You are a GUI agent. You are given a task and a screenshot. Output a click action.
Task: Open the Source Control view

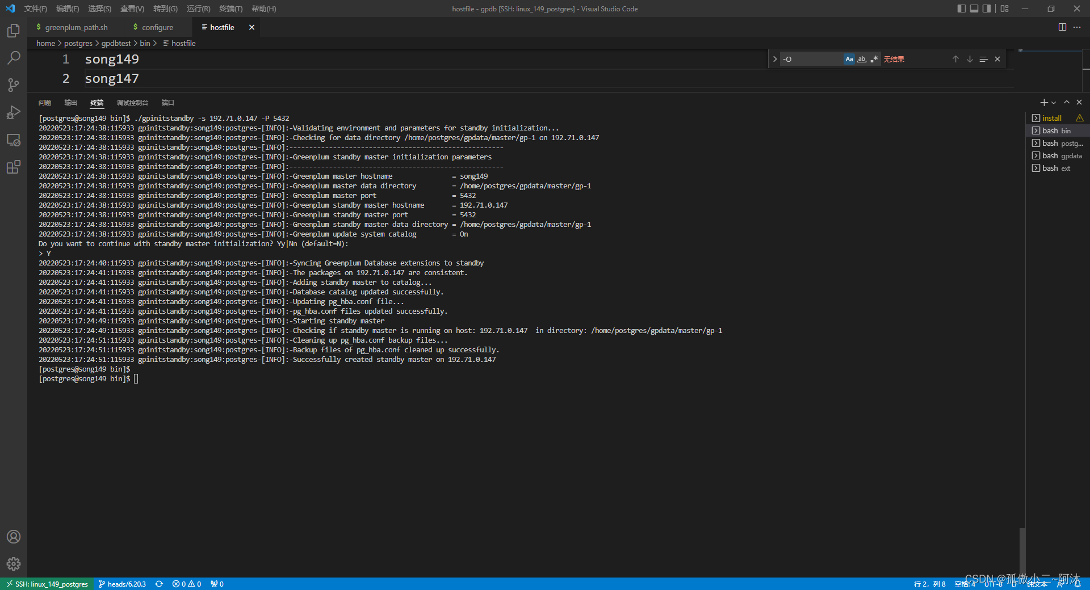[x=14, y=85]
